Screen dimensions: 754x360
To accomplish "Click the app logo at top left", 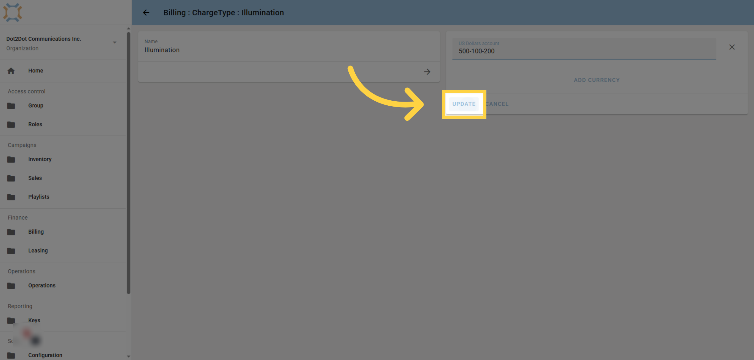I will [x=13, y=13].
